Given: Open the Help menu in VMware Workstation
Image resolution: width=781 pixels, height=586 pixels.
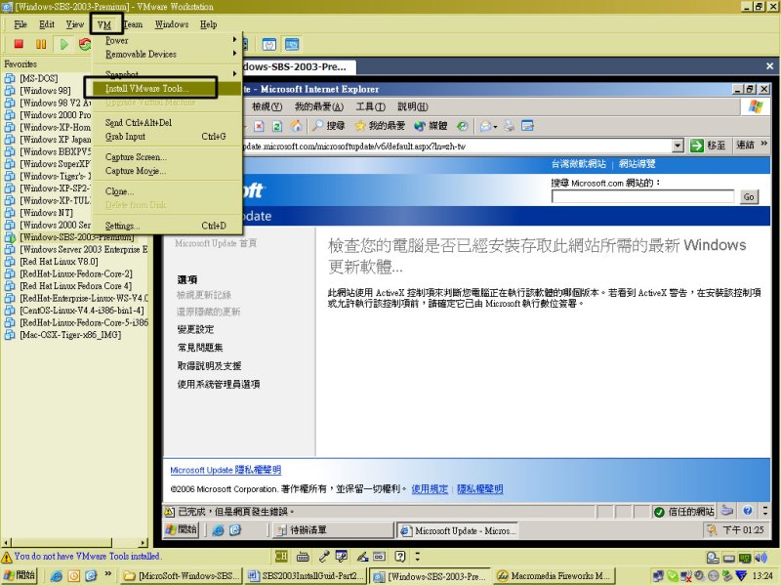Looking at the screenshot, I should pyautogui.click(x=209, y=24).
